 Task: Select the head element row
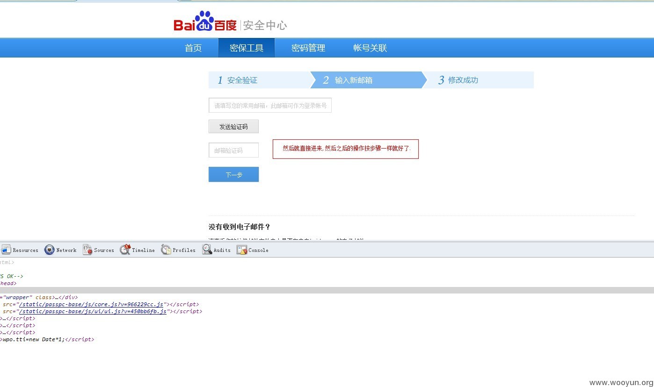point(8,283)
